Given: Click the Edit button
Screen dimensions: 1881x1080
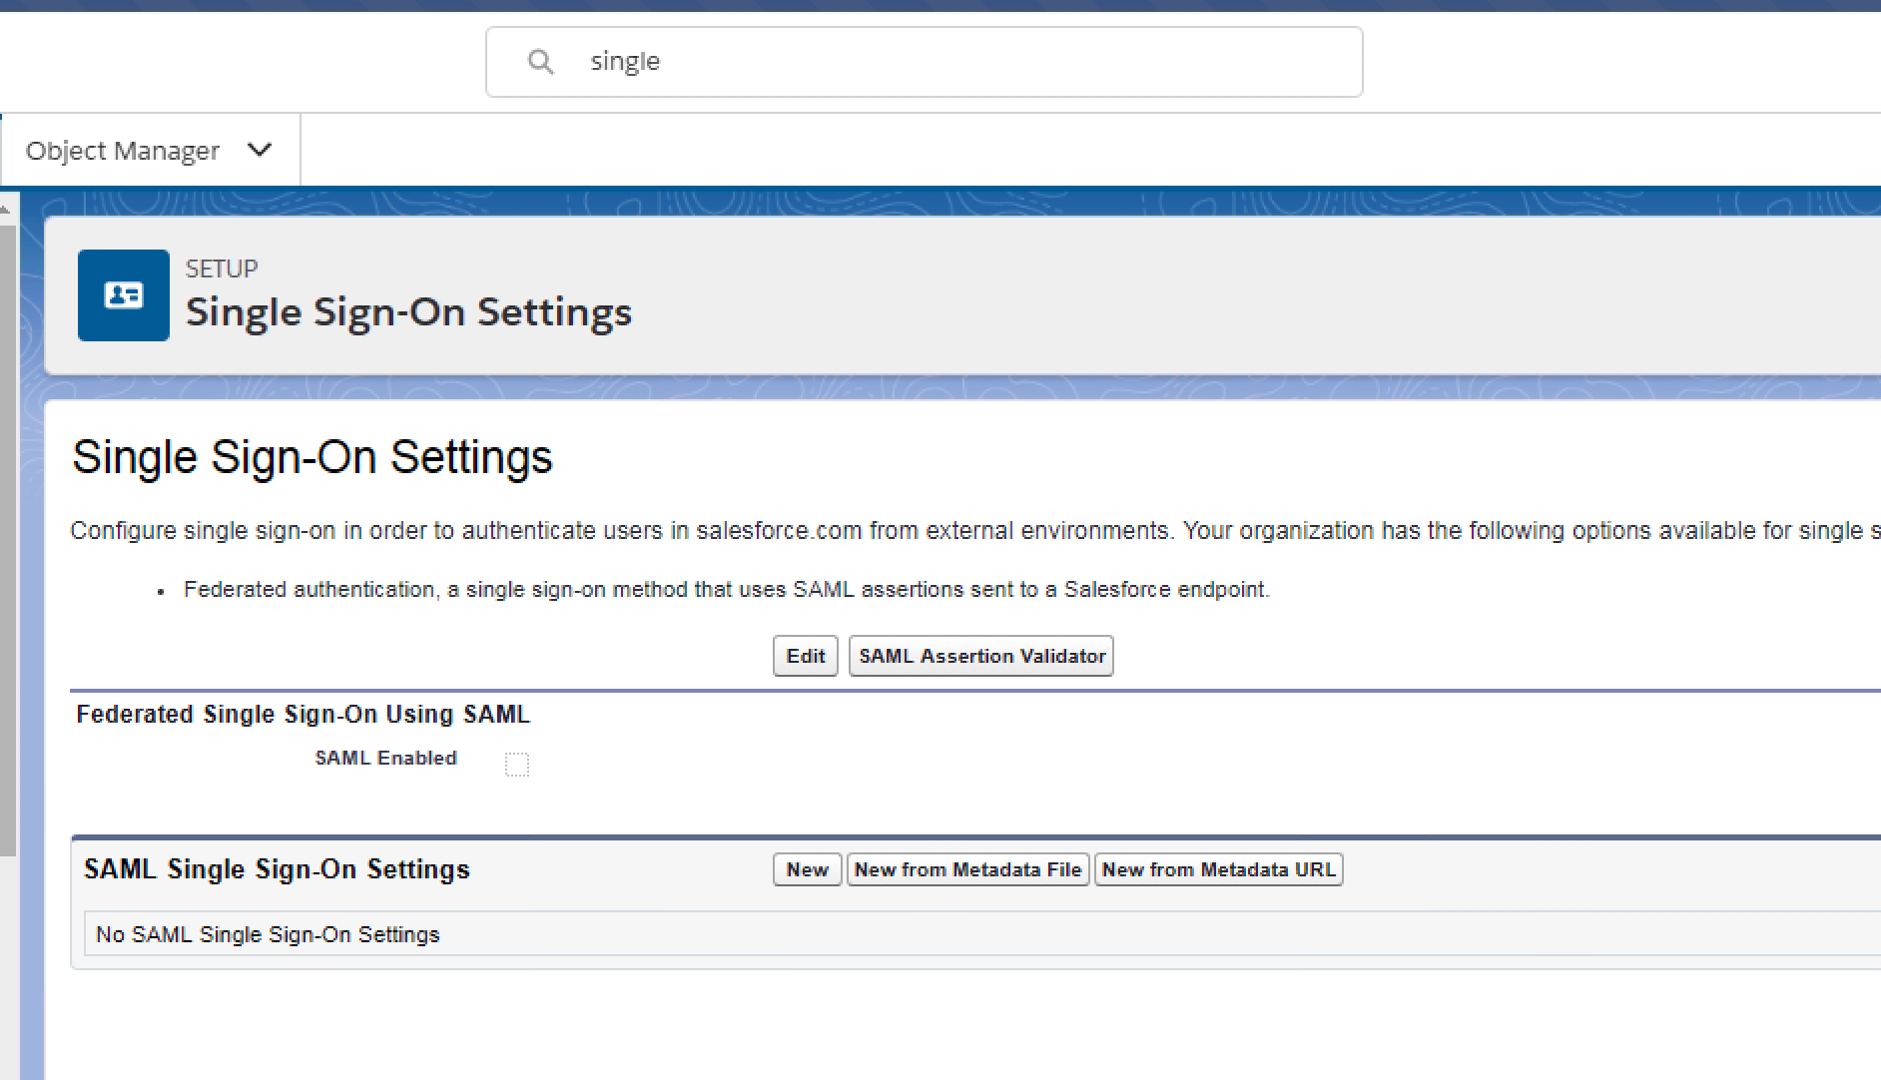Looking at the screenshot, I should tap(806, 656).
